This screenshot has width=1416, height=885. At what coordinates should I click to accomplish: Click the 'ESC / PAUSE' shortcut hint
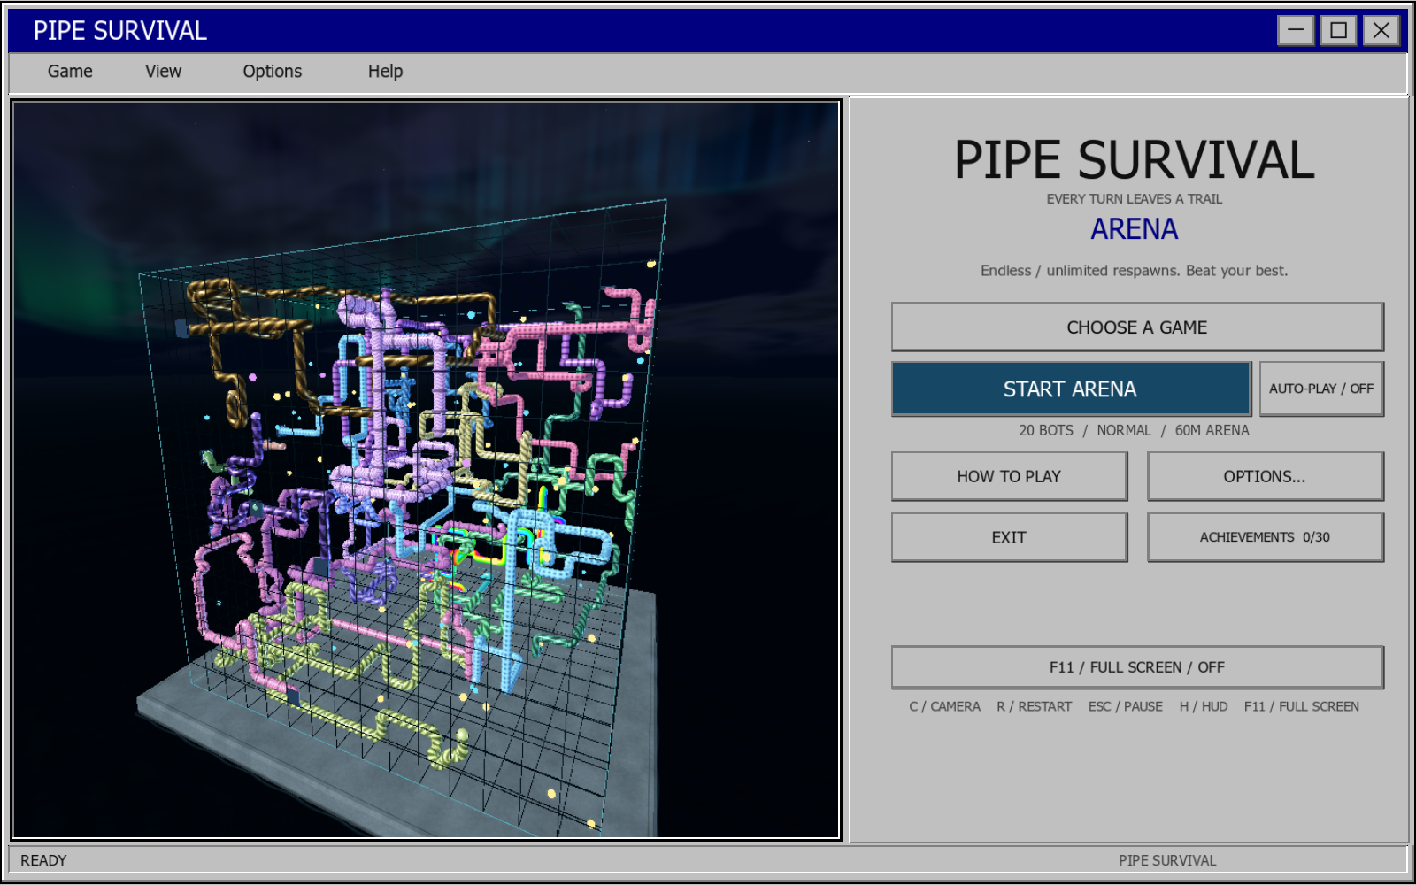click(x=1126, y=707)
